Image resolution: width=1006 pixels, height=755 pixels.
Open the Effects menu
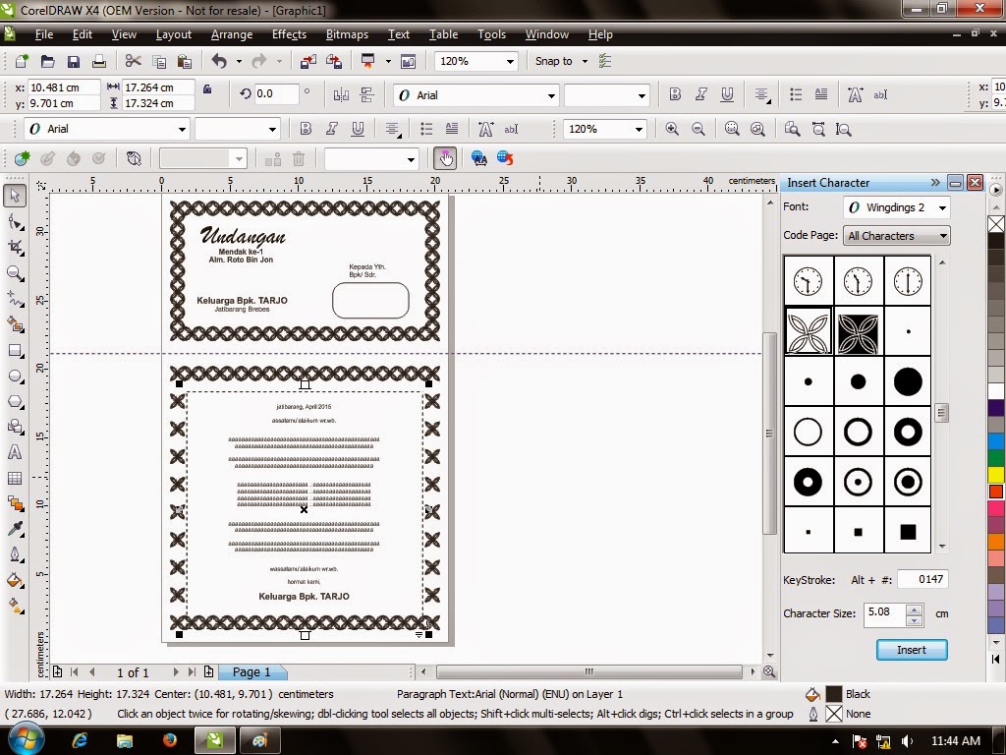coord(289,34)
